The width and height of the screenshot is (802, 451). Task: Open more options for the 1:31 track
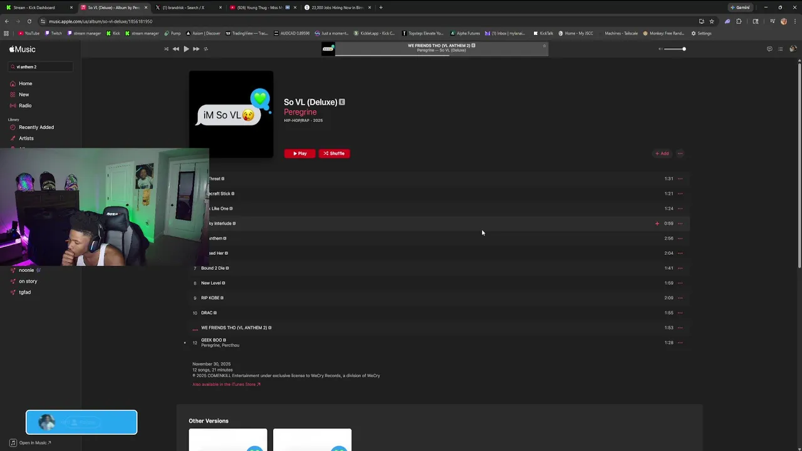[680, 179]
